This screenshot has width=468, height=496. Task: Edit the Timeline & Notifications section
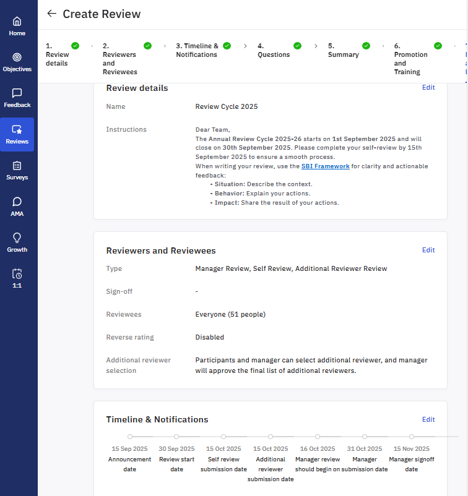428,419
